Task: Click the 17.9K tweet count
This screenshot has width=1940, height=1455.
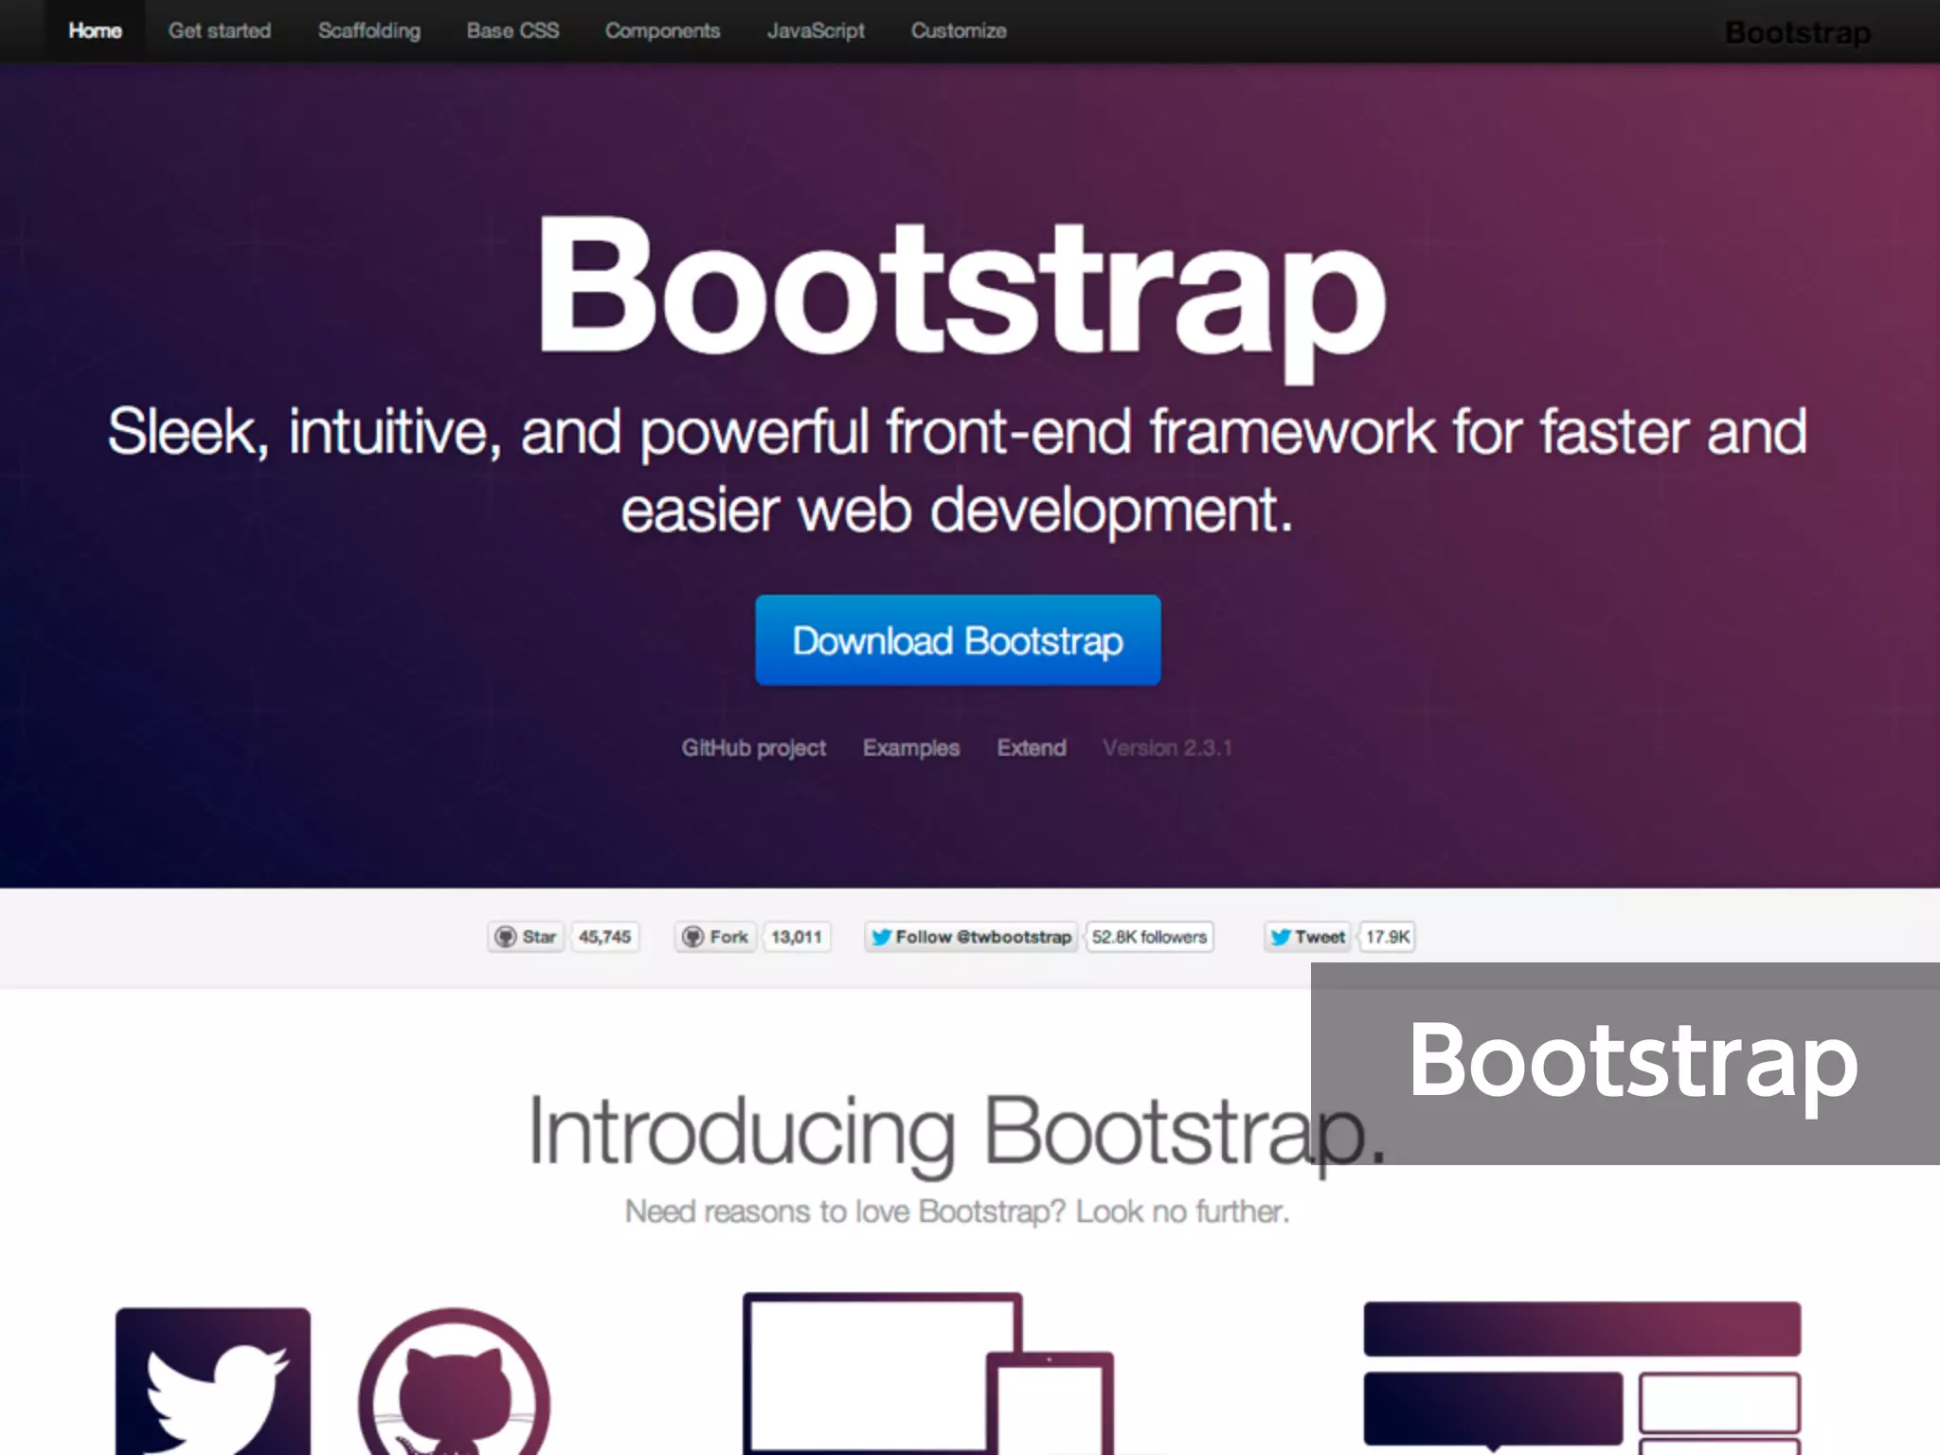Action: pos(1387,937)
